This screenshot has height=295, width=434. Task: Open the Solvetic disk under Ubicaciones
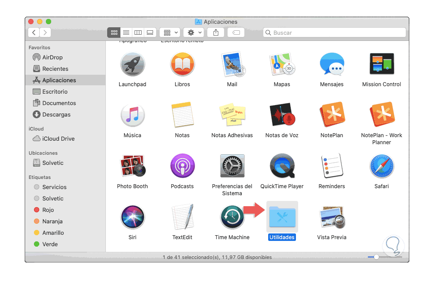pos(65,163)
